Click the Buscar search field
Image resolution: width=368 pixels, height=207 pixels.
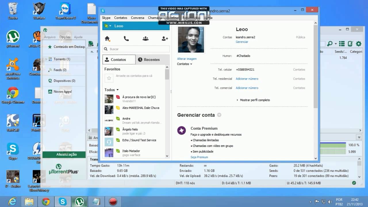click(x=136, y=49)
